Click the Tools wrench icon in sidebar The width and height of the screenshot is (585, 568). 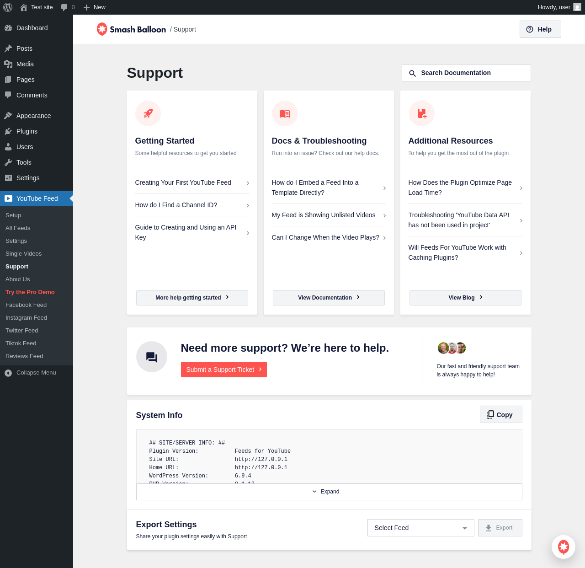(8, 162)
